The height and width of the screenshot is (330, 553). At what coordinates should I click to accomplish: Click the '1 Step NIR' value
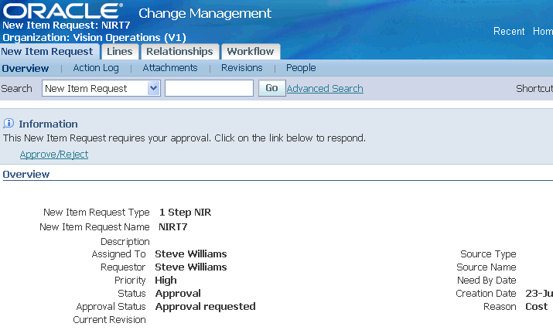(x=185, y=213)
